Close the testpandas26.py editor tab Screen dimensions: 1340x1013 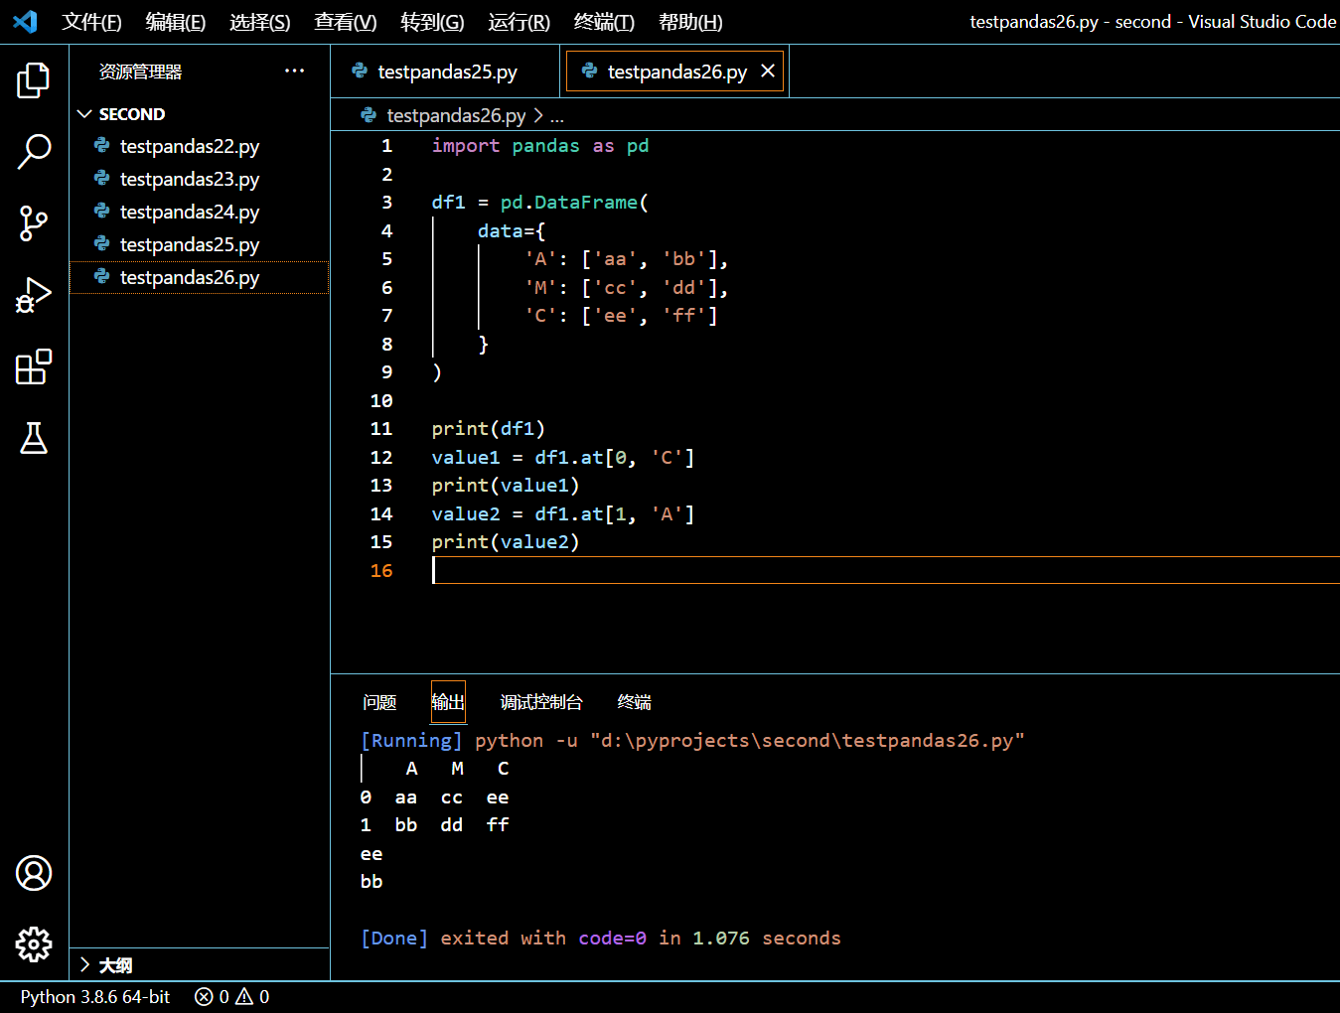(768, 71)
